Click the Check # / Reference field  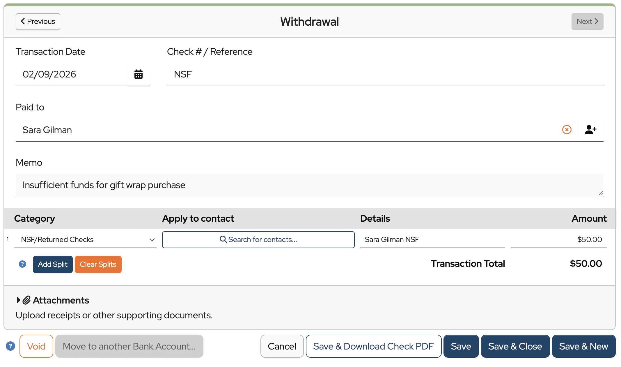click(x=385, y=74)
